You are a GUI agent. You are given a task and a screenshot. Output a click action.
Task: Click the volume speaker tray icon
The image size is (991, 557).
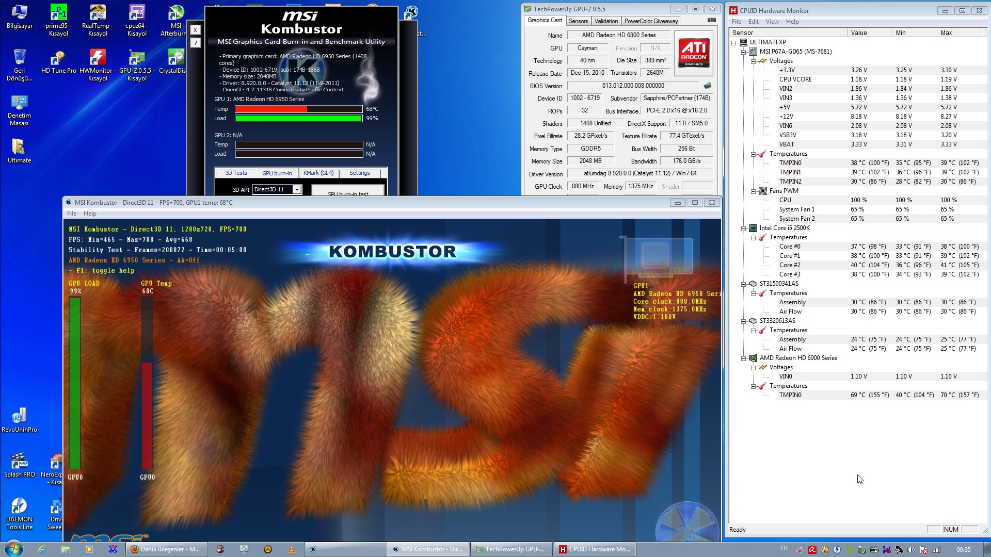click(911, 550)
